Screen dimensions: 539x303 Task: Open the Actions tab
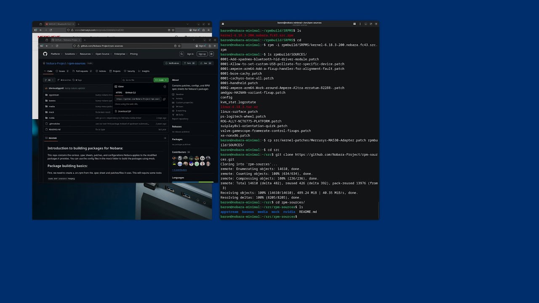click(x=101, y=71)
